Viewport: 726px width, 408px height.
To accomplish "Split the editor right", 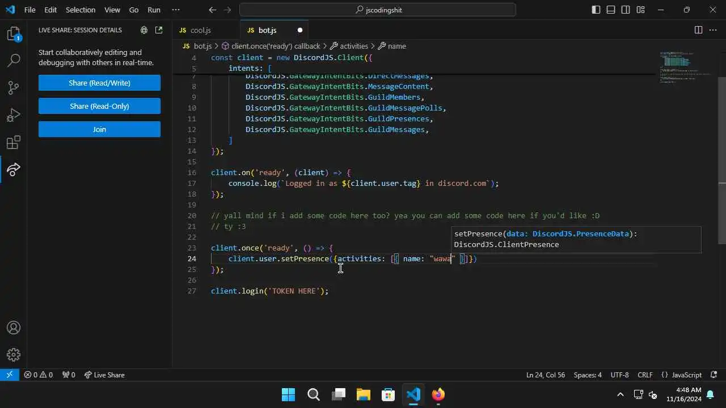I will [698, 30].
